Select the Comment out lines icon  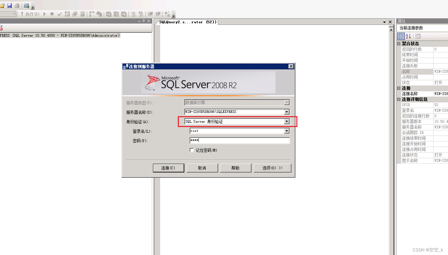coord(134,14)
